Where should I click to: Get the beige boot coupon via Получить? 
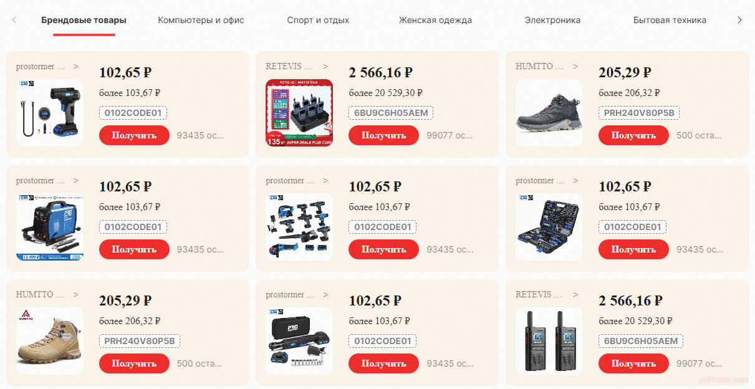134,363
